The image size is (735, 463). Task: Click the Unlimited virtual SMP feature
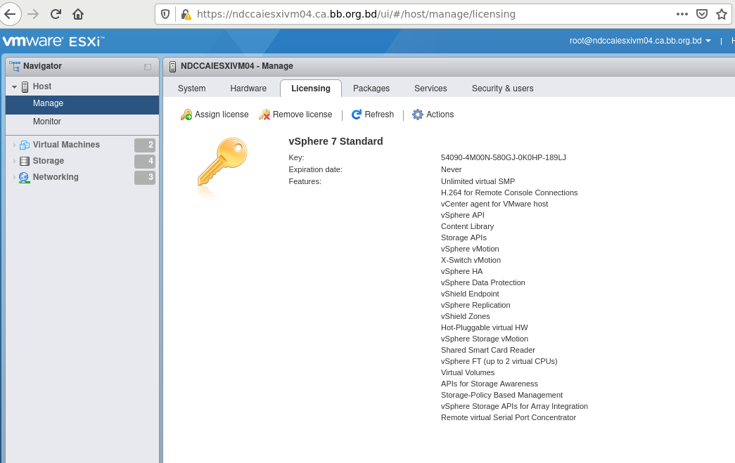478,182
